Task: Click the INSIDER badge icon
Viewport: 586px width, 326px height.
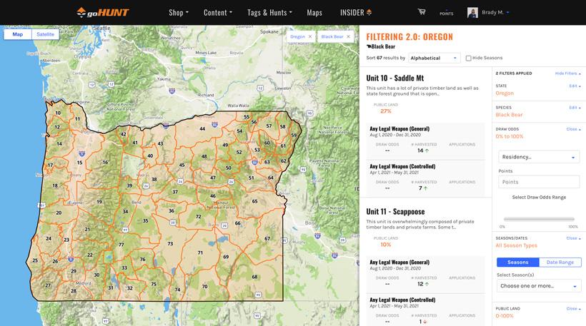Action: [x=369, y=12]
